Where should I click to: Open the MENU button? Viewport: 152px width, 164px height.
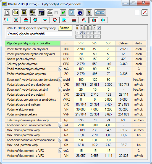(100, 13)
